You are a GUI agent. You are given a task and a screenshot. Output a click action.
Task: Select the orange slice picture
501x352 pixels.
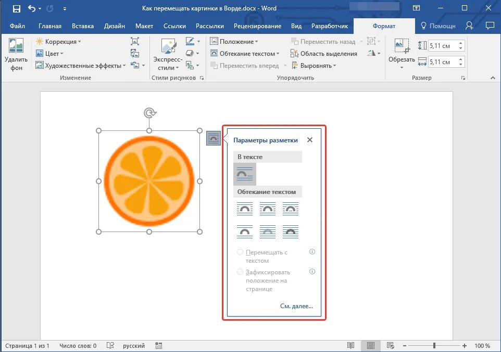click(149, 181)
